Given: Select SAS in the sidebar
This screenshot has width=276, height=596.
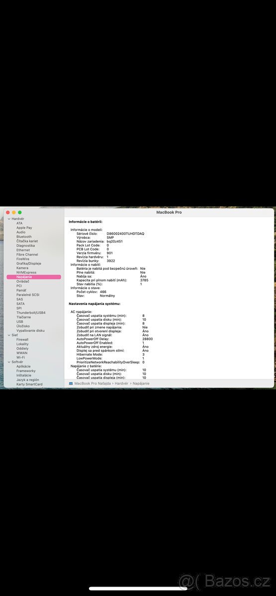Looking at the screenshot, I should click(19, 299).
